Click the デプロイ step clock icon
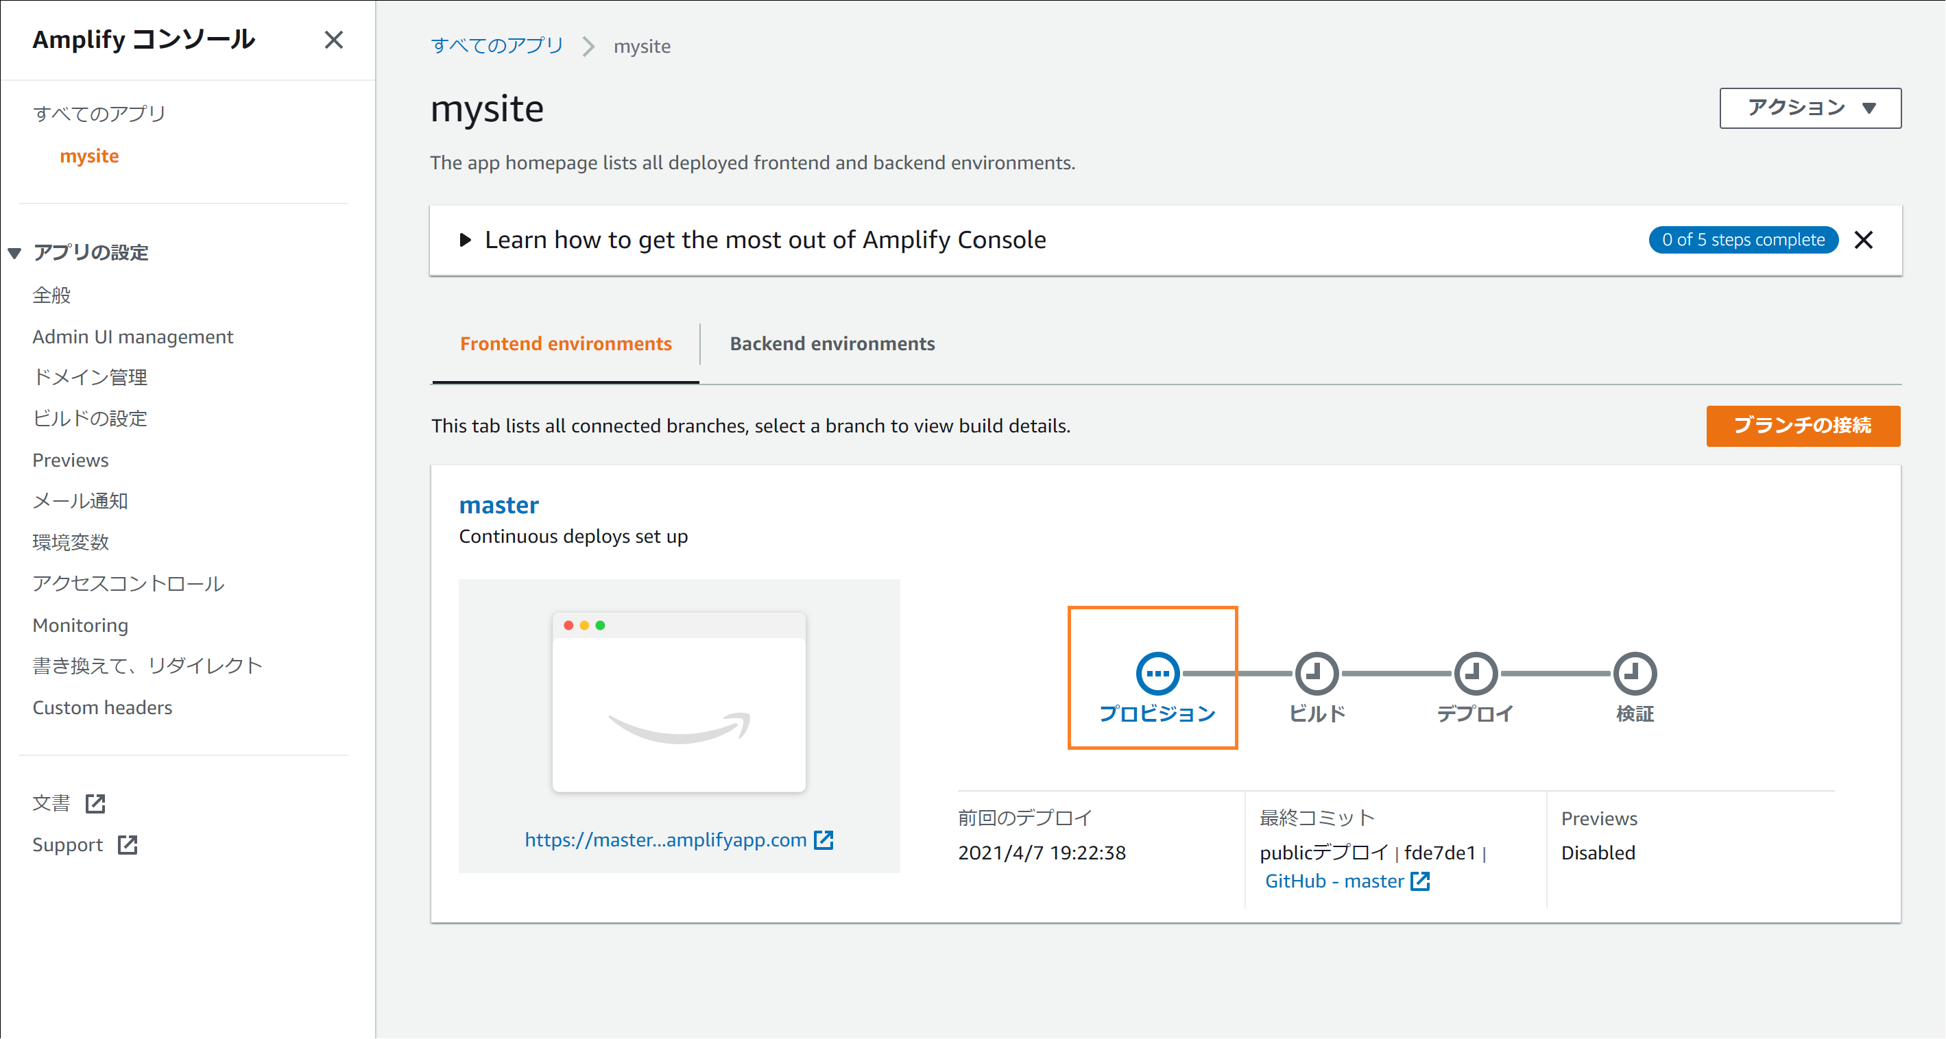This screenshot has height=1039, width=1946. pyautogui.click(x=1476, y=673)
